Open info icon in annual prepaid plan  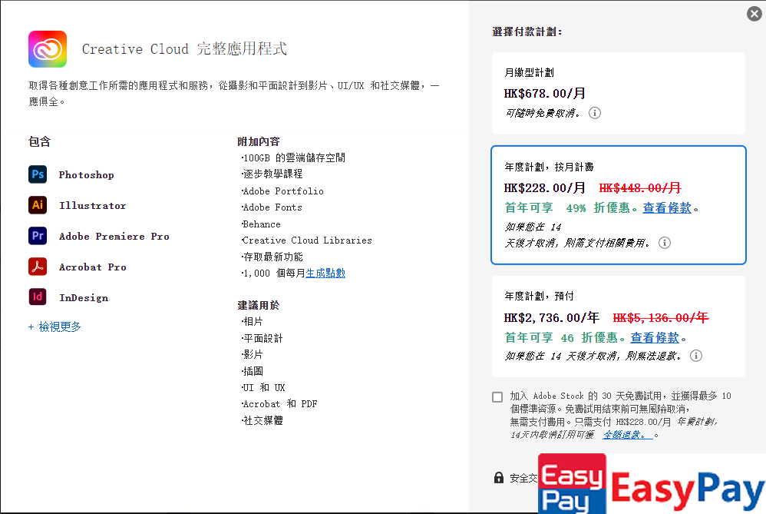[x=696, y=356]
